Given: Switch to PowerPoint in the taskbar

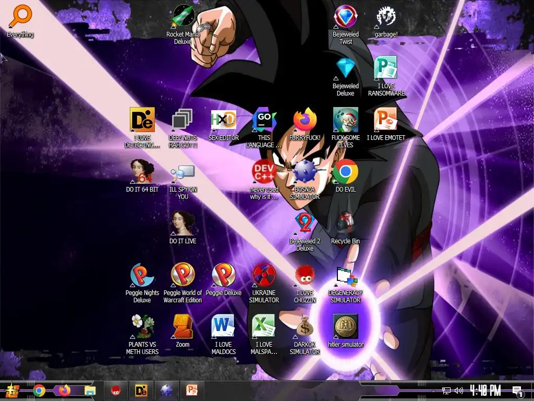Looking at the screenshot, I should (192, 391).
